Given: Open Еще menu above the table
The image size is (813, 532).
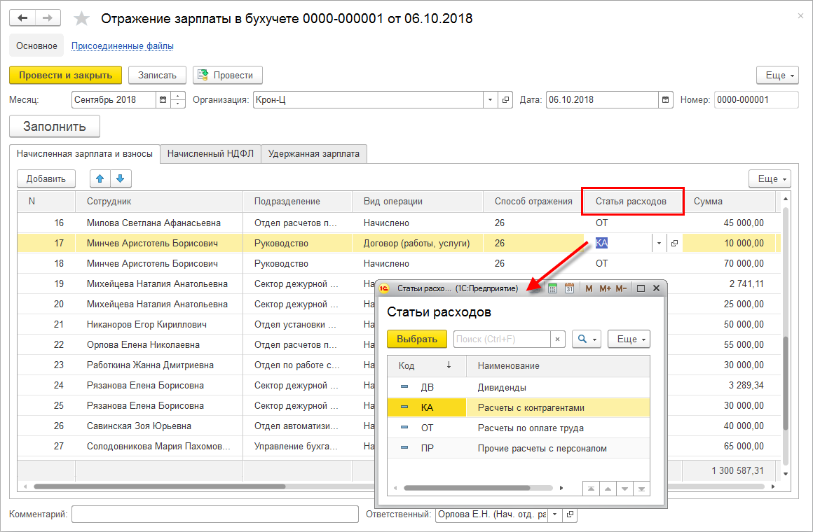Looking at the screenshot, I should point(770,178).
